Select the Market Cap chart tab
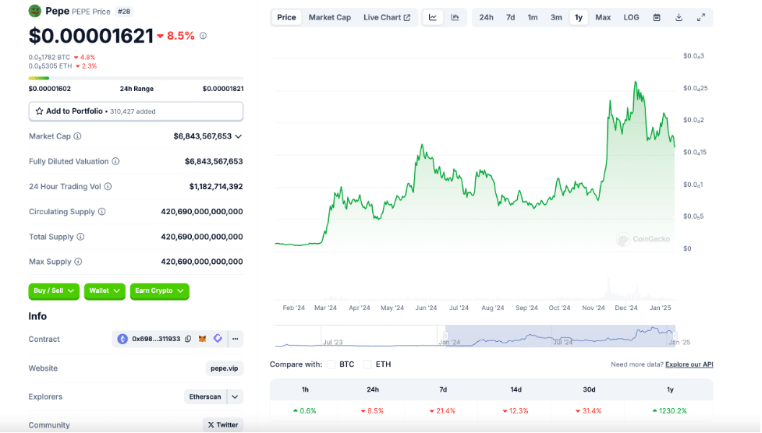The height and width of the screenshot is (433, 762). (x=329, y=17)
